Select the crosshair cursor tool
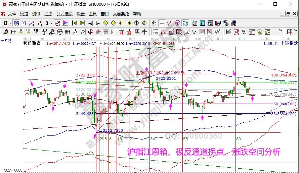The height and width of the screenshot is (173, 299). (x=162, y=23)
